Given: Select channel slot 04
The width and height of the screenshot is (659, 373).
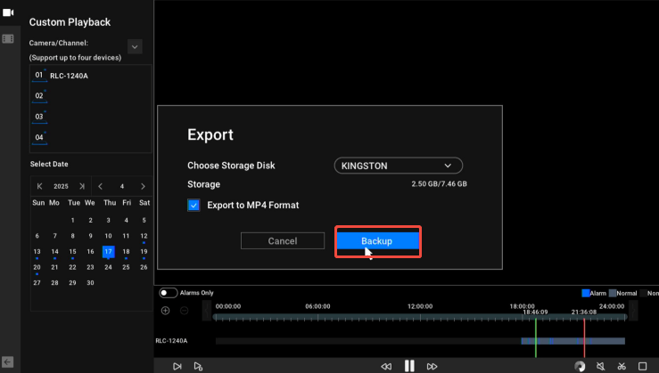Looking at the screenshot, I should 39,137.
